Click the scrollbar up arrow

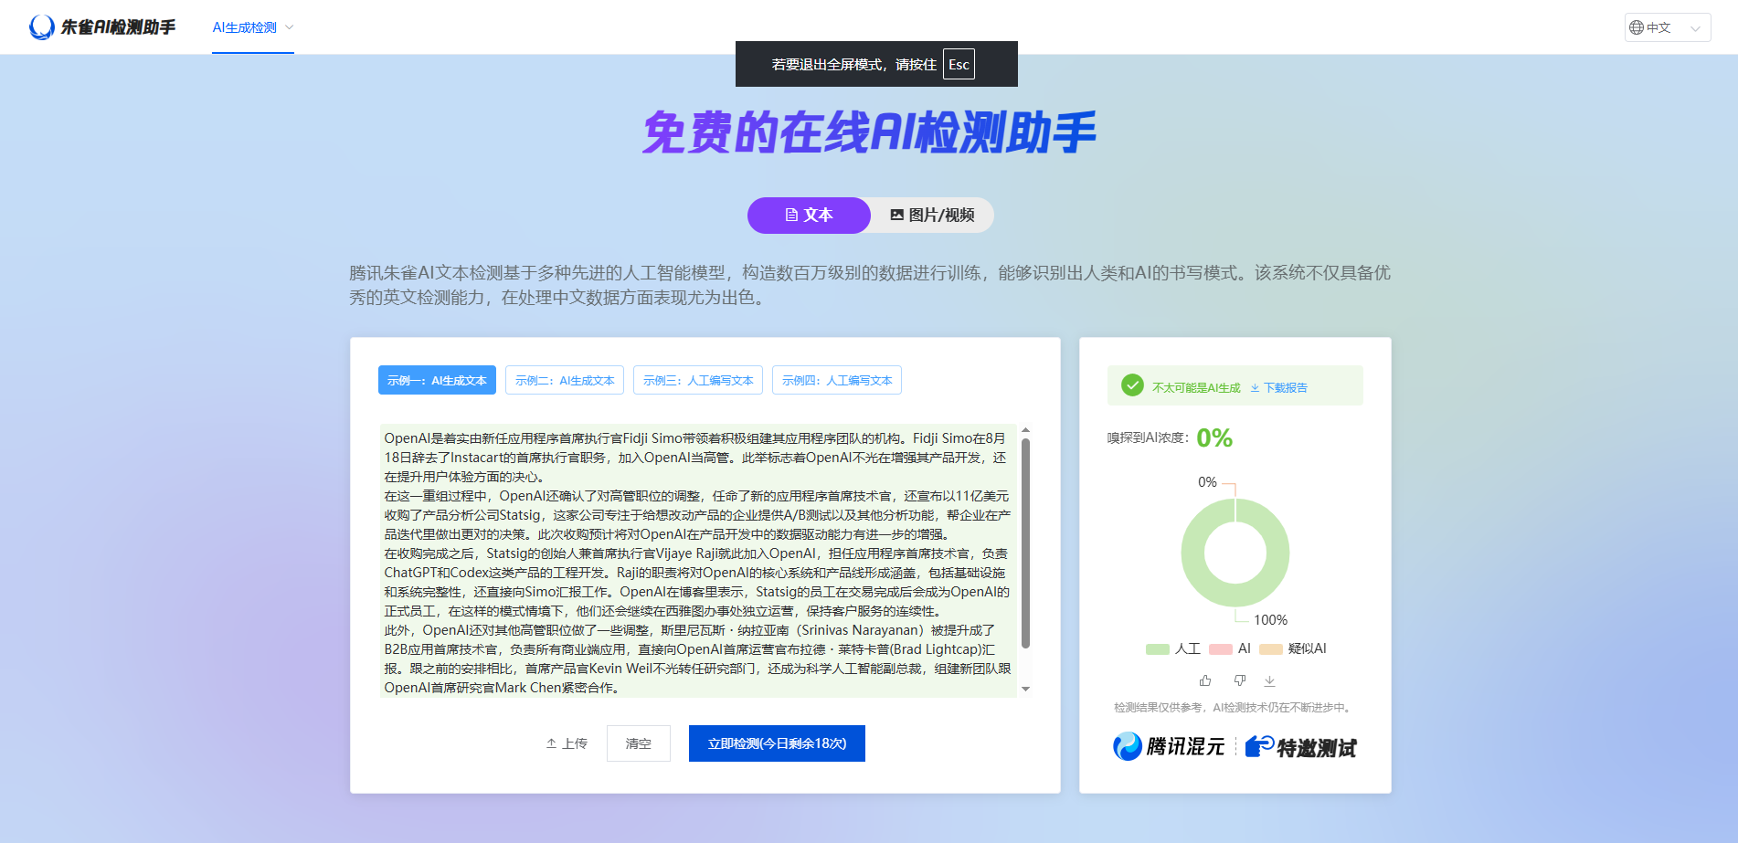point(1025,429)
